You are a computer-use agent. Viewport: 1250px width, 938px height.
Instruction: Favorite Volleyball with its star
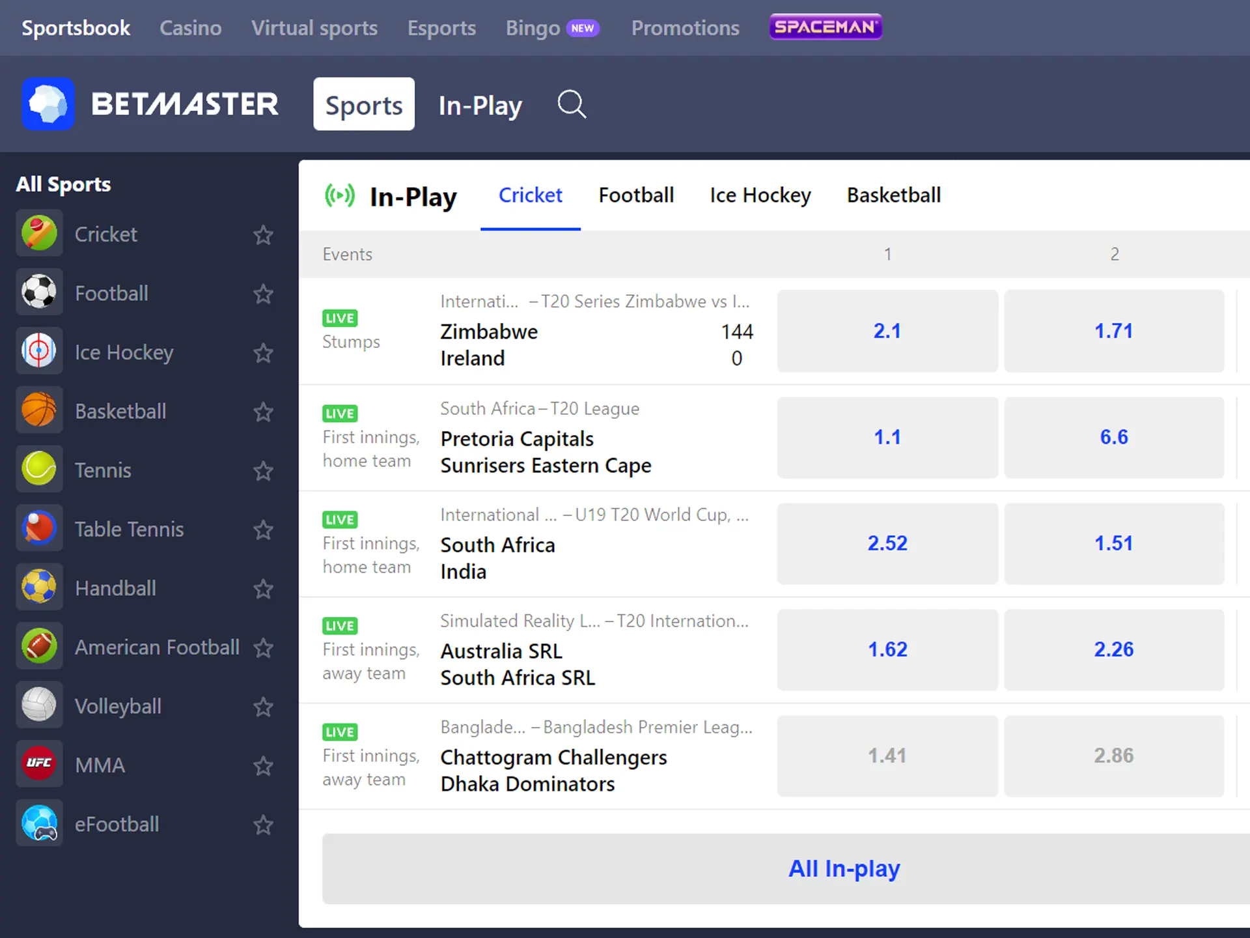pos(263,707)
